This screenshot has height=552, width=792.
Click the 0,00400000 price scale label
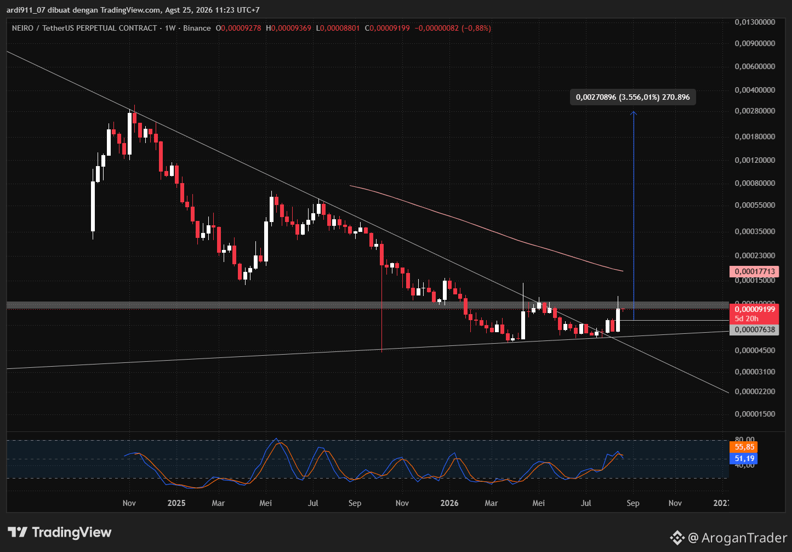point(755,89)
